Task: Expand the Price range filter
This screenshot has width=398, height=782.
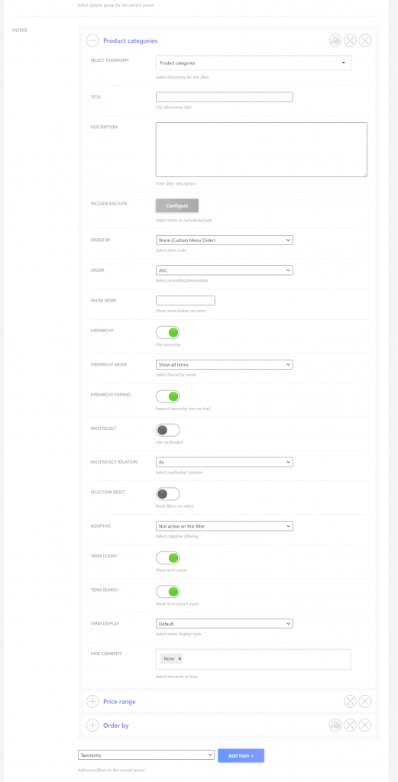Action: click(x=92, y=701)
